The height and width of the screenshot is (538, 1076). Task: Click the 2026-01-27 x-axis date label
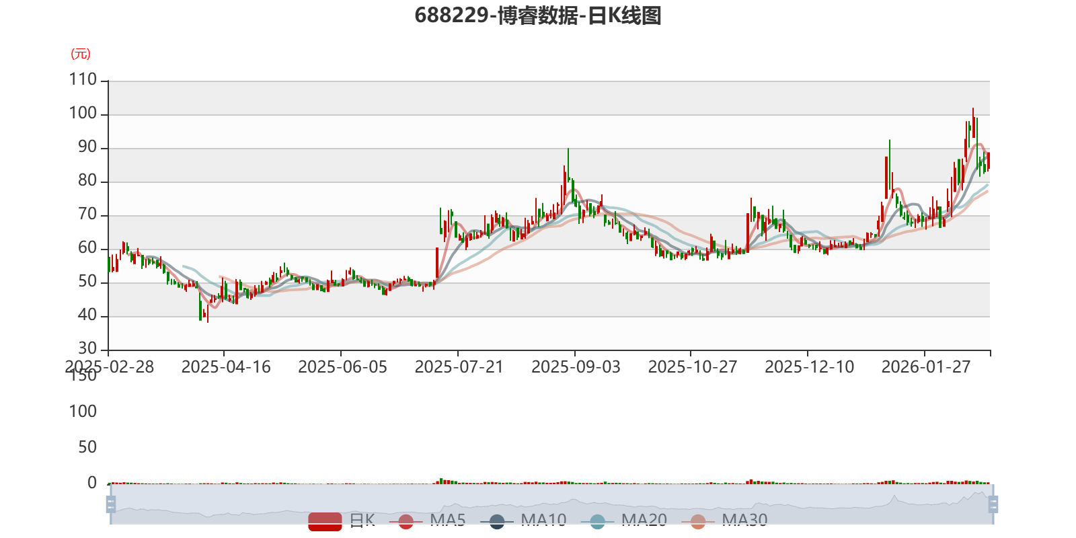pyautogui.click(x=925, y=367)
